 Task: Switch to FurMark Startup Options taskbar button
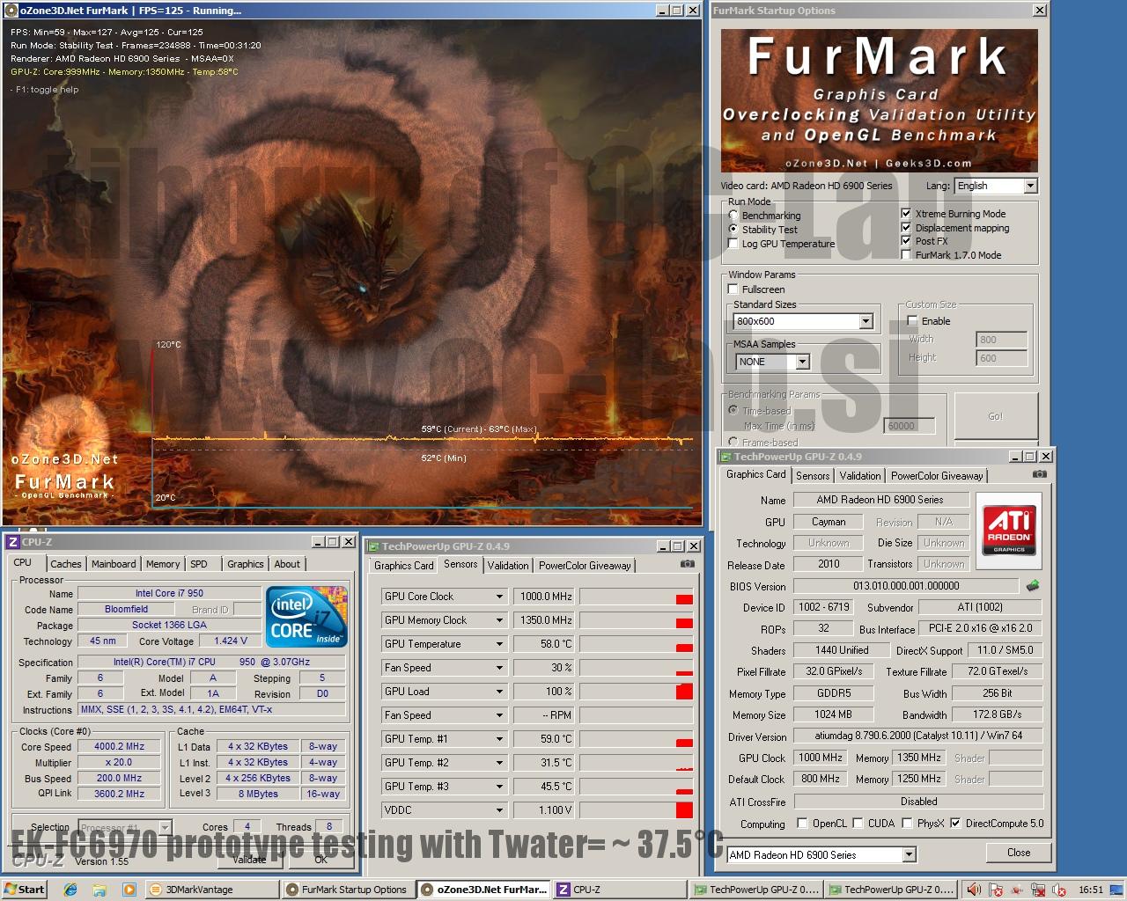tap(348, 890)
